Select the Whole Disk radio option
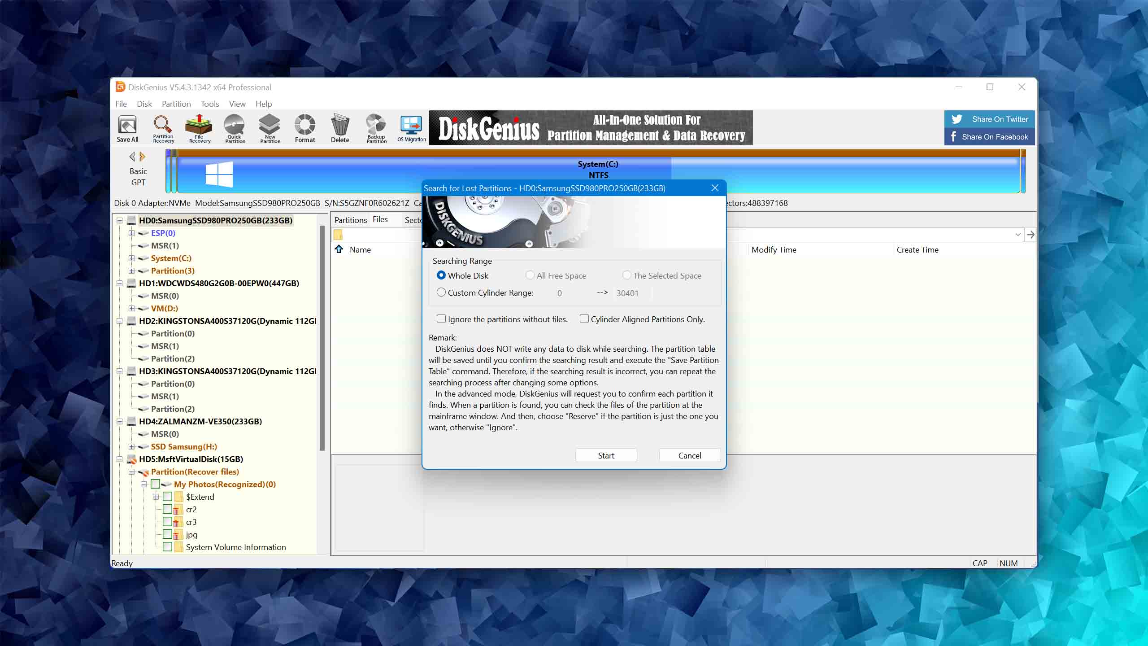 (441, 275)
